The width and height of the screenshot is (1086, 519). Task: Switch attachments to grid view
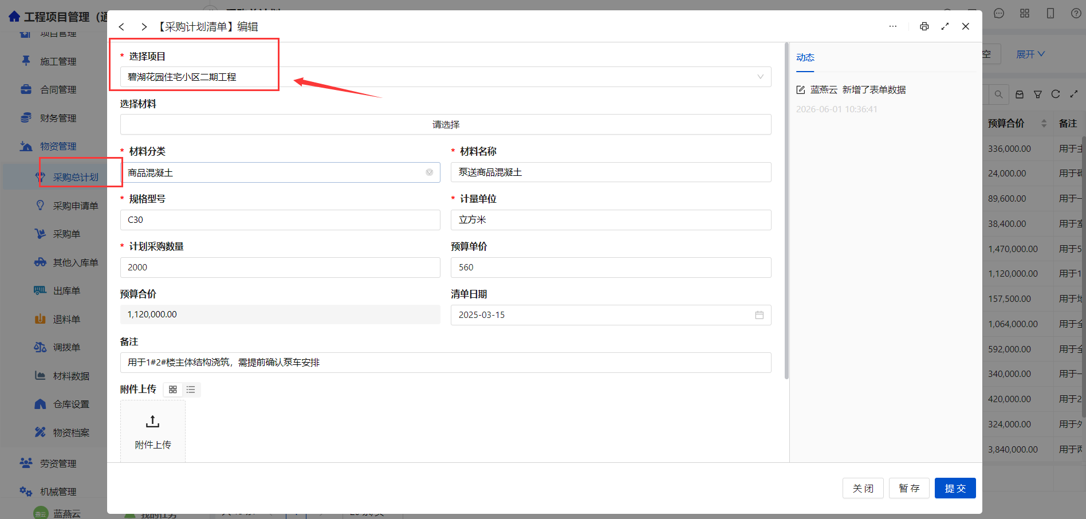coord(173,390)
